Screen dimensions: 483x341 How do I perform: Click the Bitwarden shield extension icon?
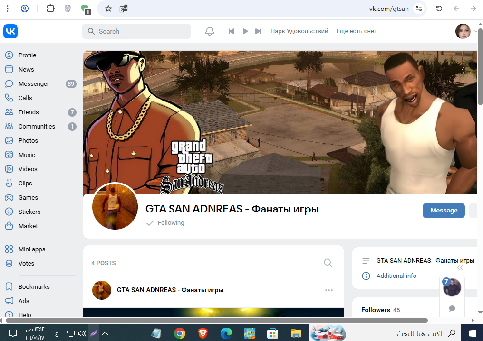[x=68, y=9]
